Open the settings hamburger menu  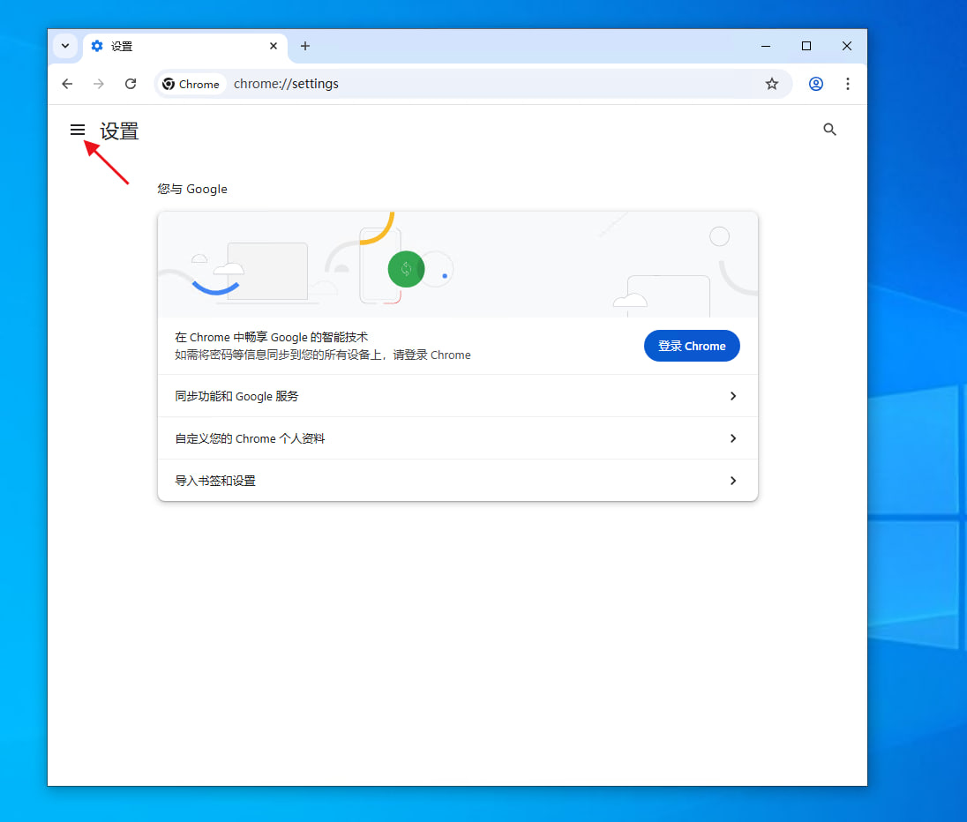point(78,131)
